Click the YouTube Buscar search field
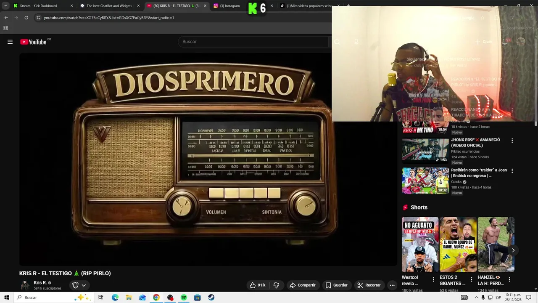This screenshot has width=538, height=303. 253,42
